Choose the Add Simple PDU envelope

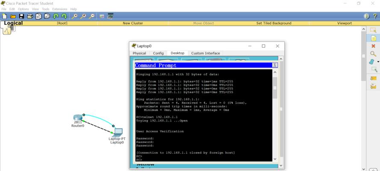click(374, 78)
